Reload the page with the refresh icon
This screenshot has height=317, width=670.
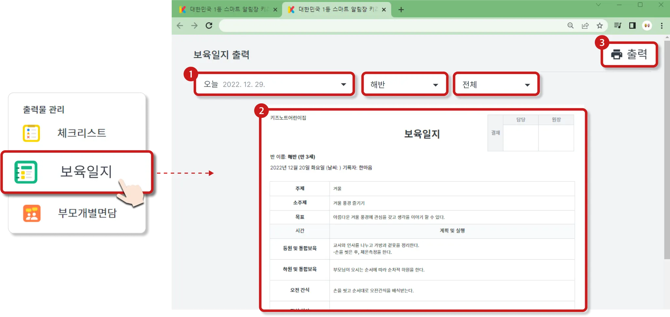[209, 26]
